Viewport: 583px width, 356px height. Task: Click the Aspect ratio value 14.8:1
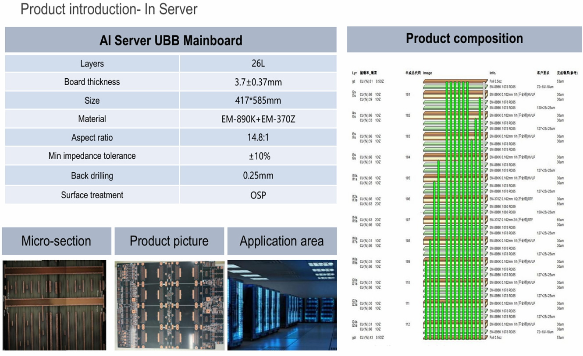[x=258, y=138]
